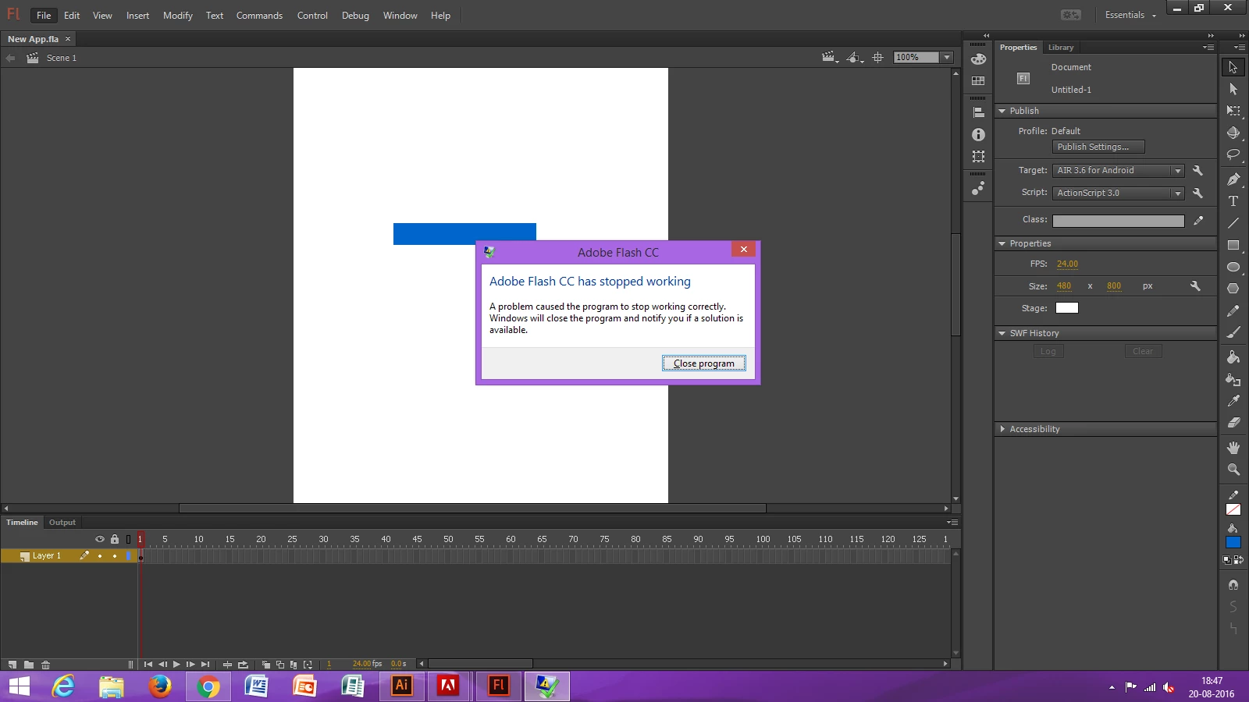The image size is (1249, 702).
Task: Select the Selection tool arrow
Action: [1233, 67]
